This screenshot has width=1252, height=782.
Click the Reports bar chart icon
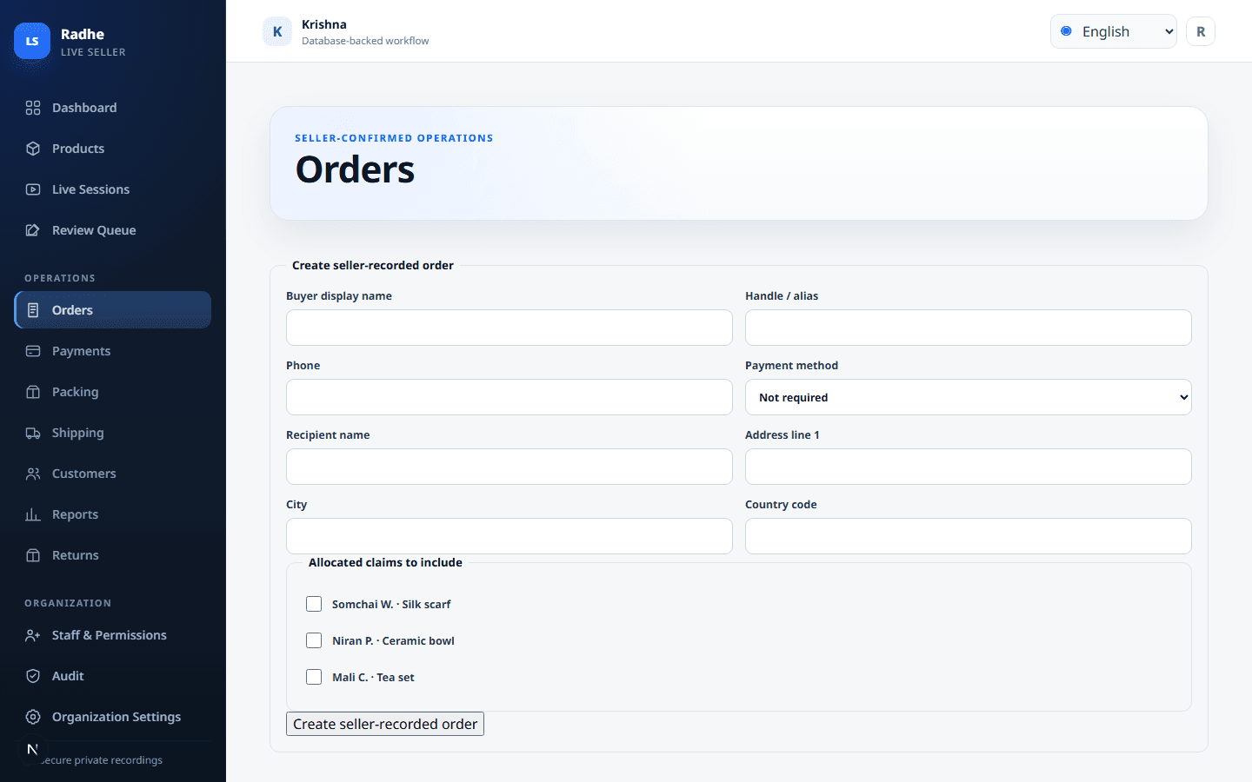33,514
